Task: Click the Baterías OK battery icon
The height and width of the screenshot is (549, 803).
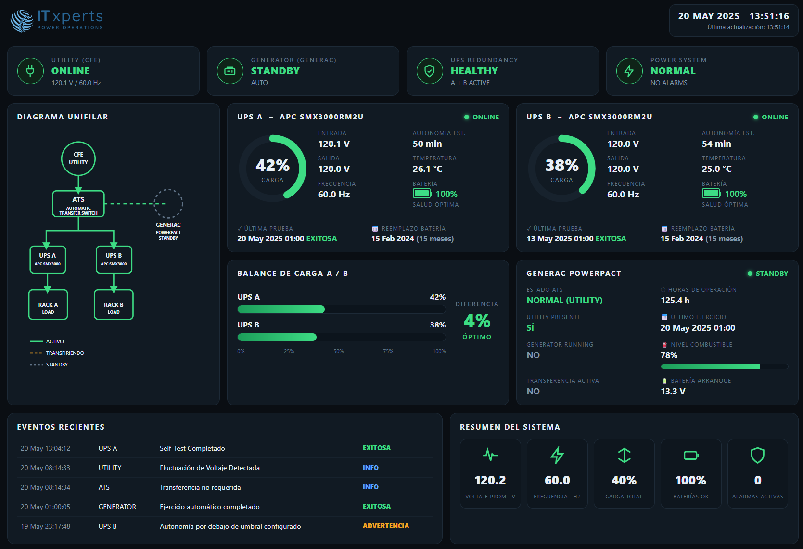Action: (691, 455)
